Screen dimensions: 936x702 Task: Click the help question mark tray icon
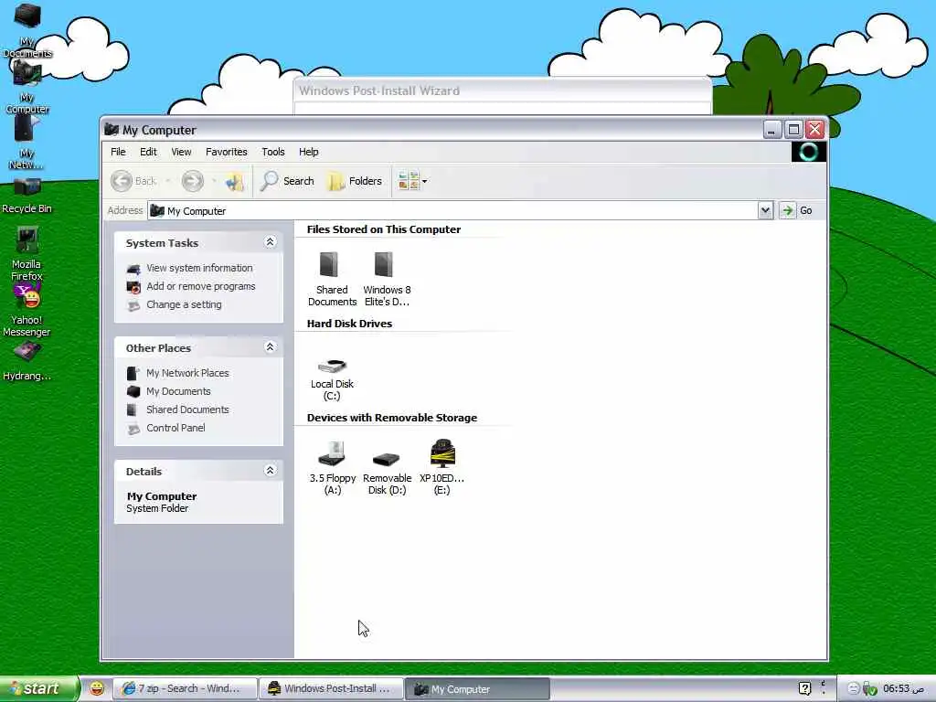804,688
